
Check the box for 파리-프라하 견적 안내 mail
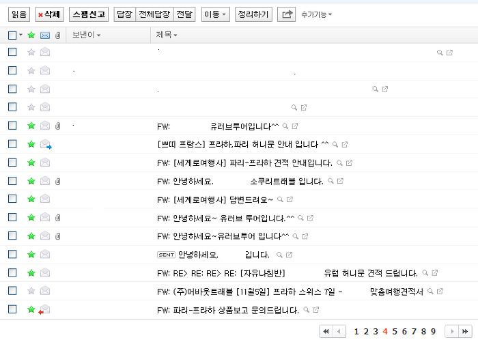12,162
